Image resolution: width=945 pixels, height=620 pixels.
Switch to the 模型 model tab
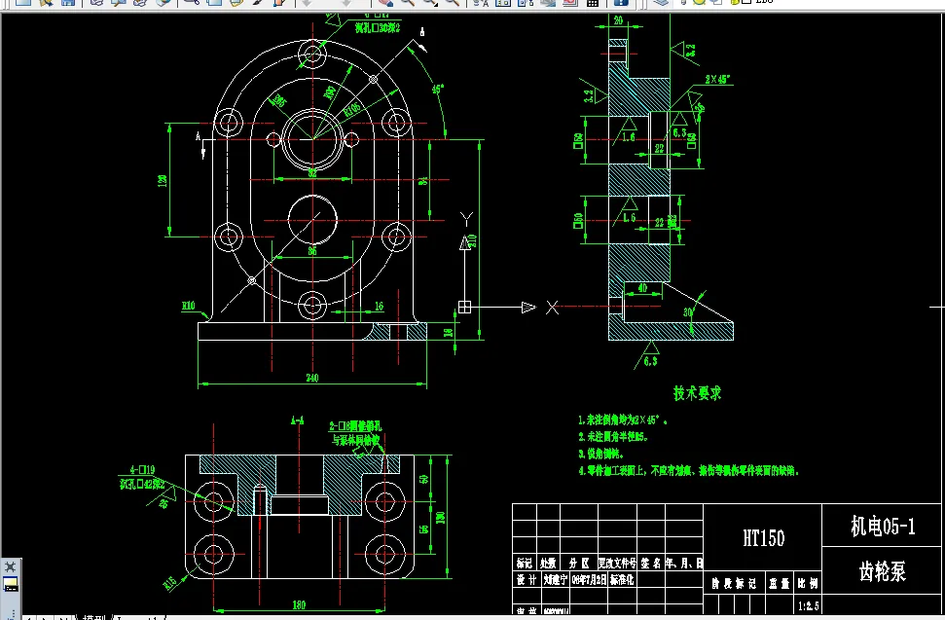tap(94, 617)
